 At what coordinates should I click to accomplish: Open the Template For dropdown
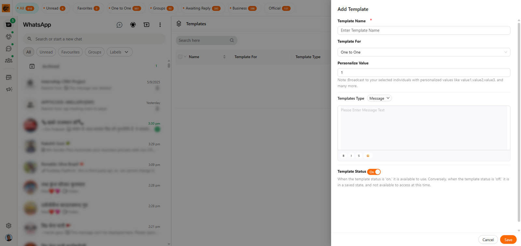point(423,52)
